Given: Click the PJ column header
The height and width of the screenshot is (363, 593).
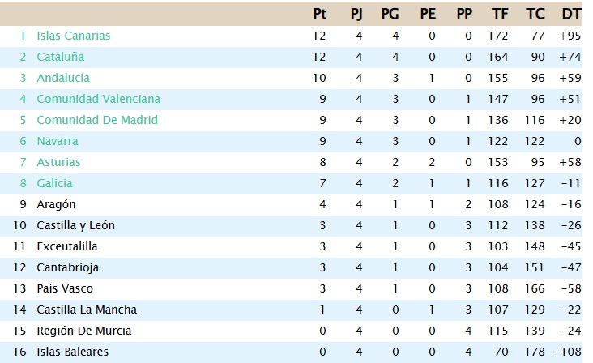Looking at the screenshot, I should [x=356, y=14].
